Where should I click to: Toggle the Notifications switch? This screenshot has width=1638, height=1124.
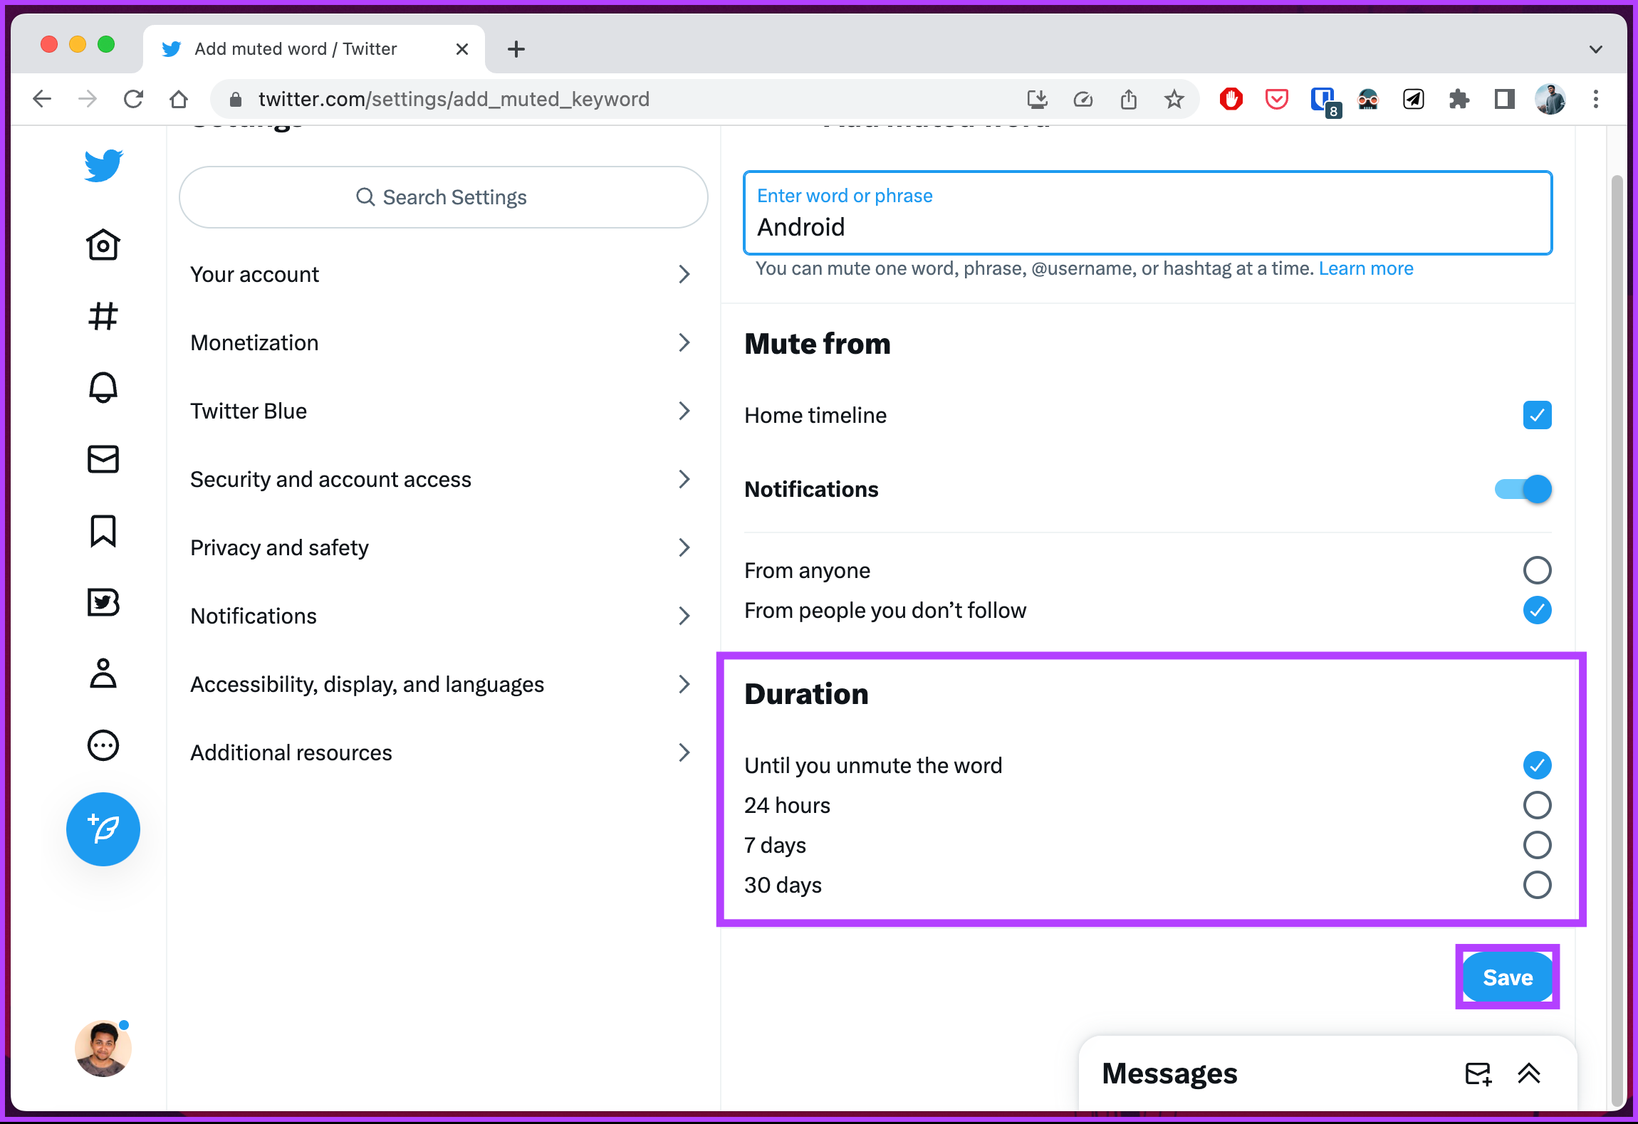tap(1523, 489)
